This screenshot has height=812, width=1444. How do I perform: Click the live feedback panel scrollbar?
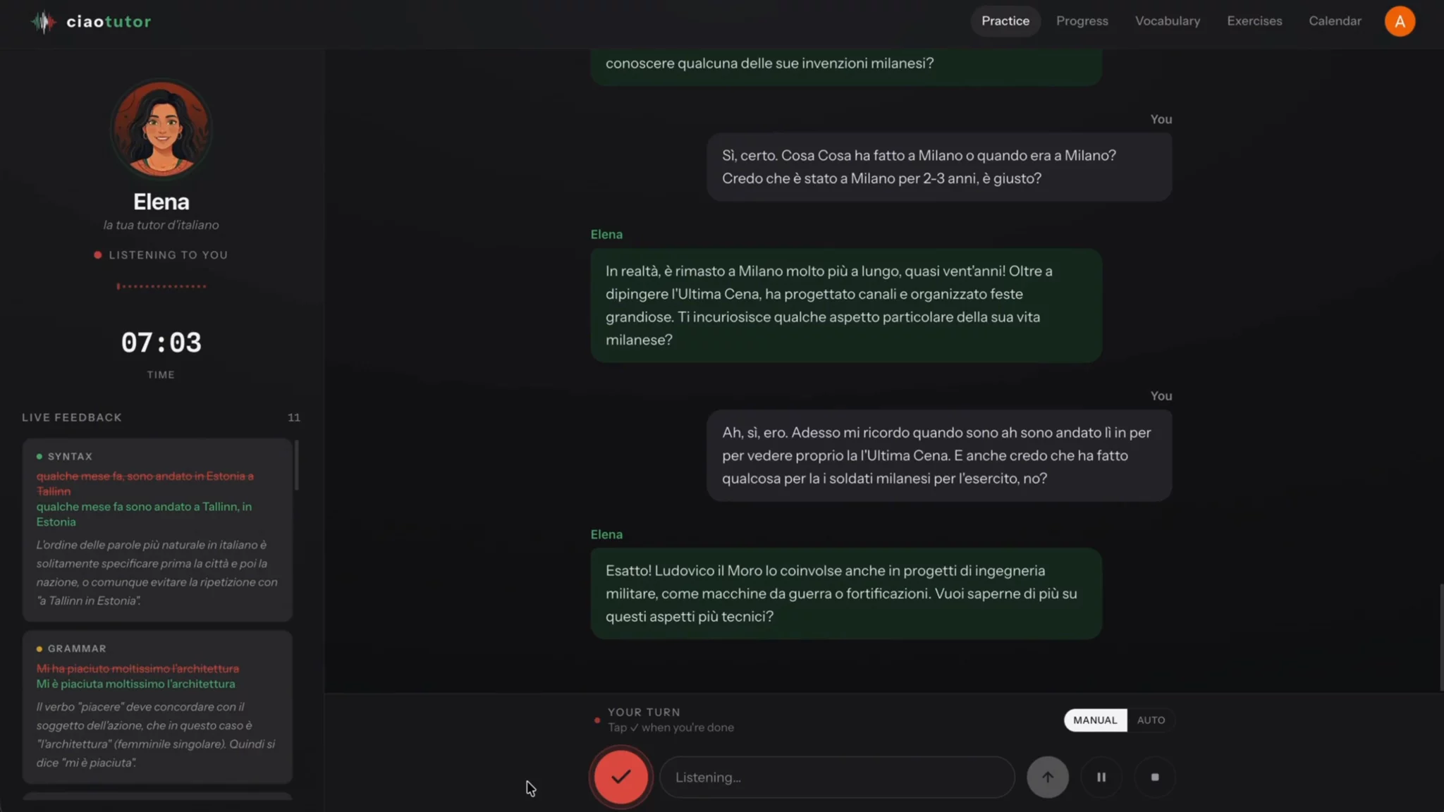pos(297,465)
